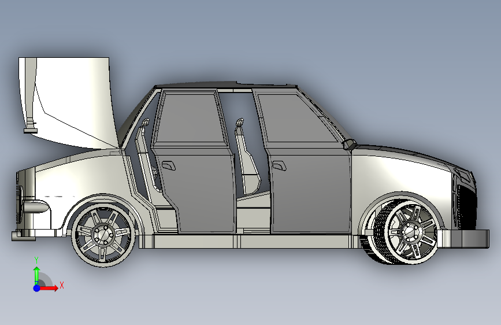Pick the rear door handle

pyautogui.click(x=168, y=166)
